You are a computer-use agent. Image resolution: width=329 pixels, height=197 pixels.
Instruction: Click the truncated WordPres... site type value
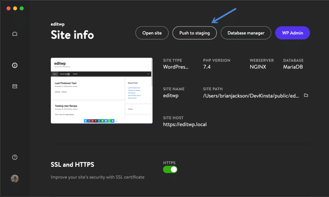[x=176, y=67]
